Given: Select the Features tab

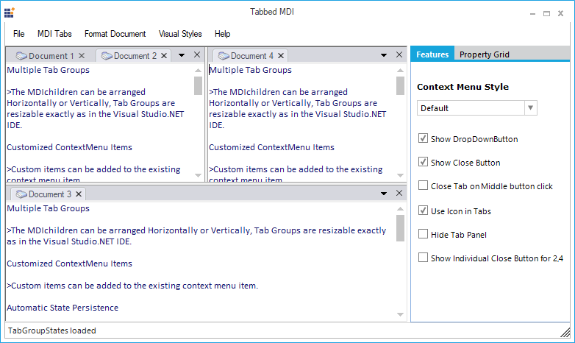Looking at the screenshot, I should (x=432, y=54).
